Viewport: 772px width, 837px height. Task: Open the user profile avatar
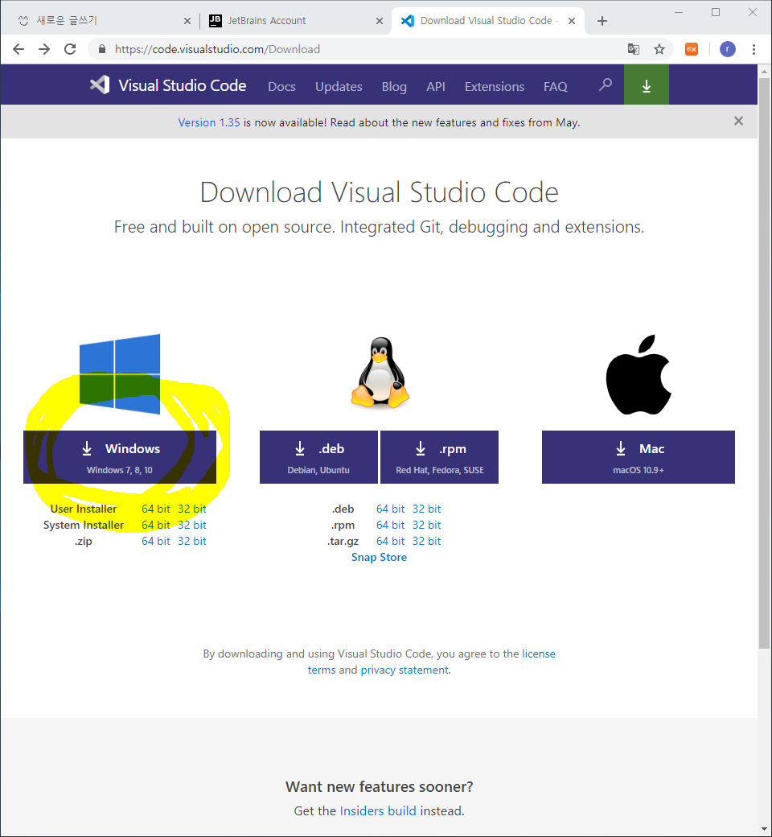pos(728,49)
